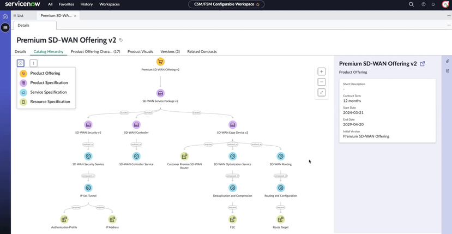Open tab bar overflow ellipsis menu

point(449,16)
